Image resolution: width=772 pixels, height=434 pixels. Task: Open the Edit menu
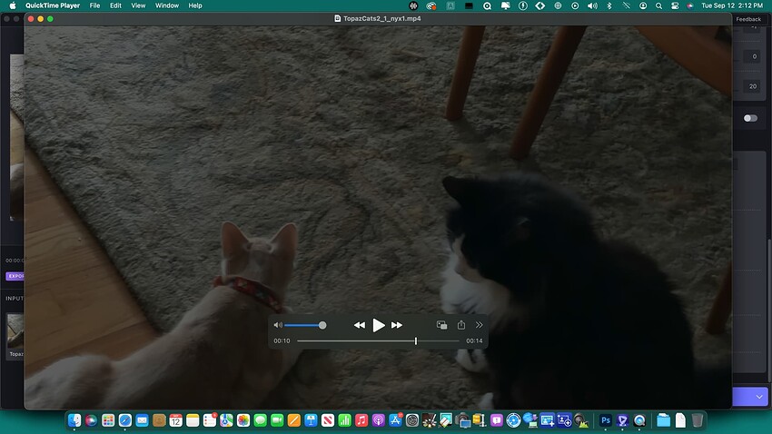click(115, 5)
